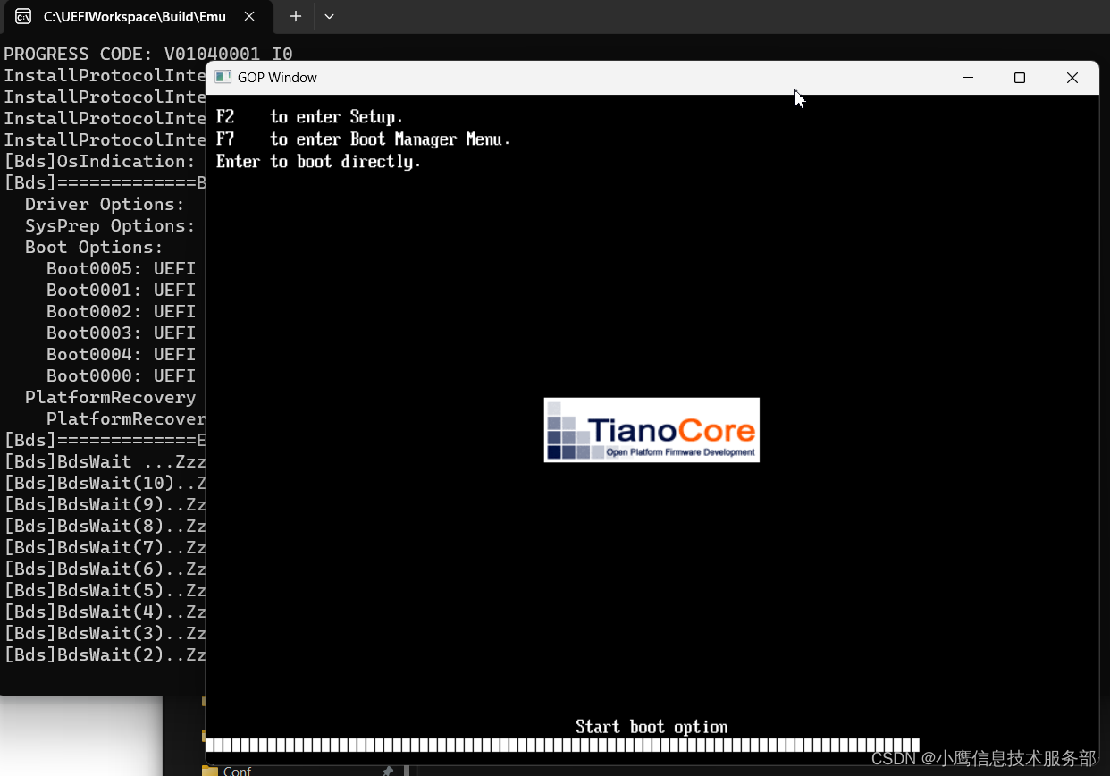The height and width of the screenshot is (776, 1110).
Task: Open a new terminal tab with plus button
Action: coord(296,16)
